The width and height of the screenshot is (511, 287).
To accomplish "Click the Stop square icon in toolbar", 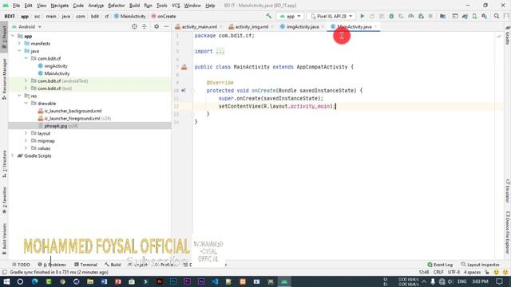I will (x=430, y=16).
